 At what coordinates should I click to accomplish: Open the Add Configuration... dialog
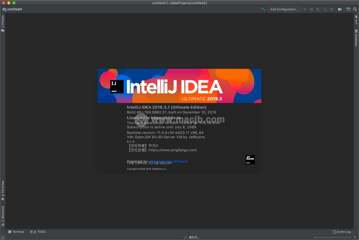point(284,9)
